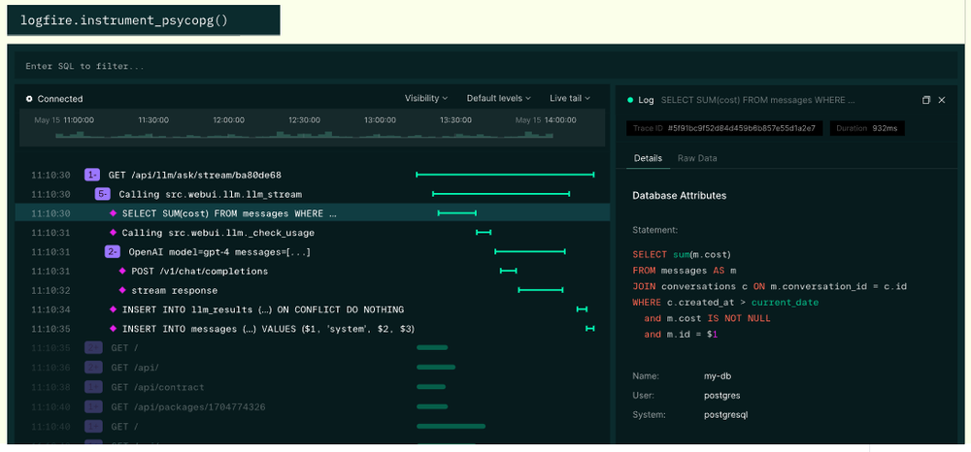Image resolution: width=971 pixels, height=452 pixels.
Task: Click duration bar of GET /api/llm/ask/stream span
Action: (505, 175)
